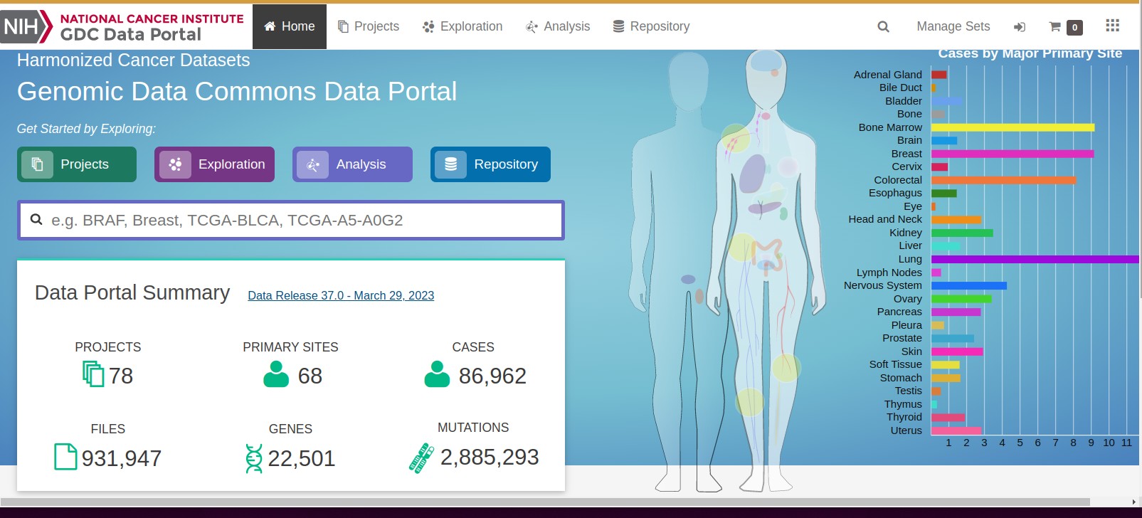Select the Colorectal bar
Viewport: 1142px width, 518px height.
tap(1003, 180)
